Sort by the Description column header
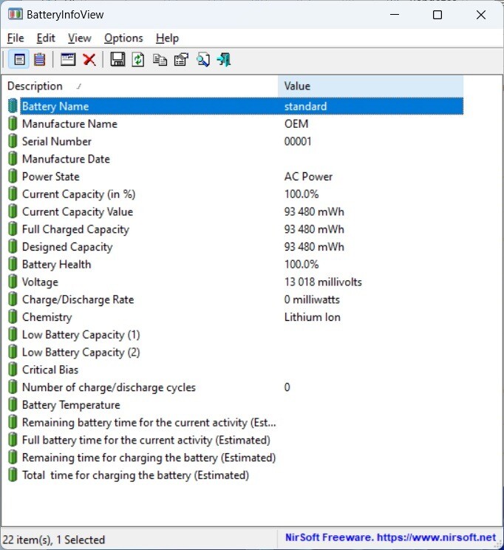Viewport: 504px width, 550px height. pyautogui.click(x=140, y=86)
